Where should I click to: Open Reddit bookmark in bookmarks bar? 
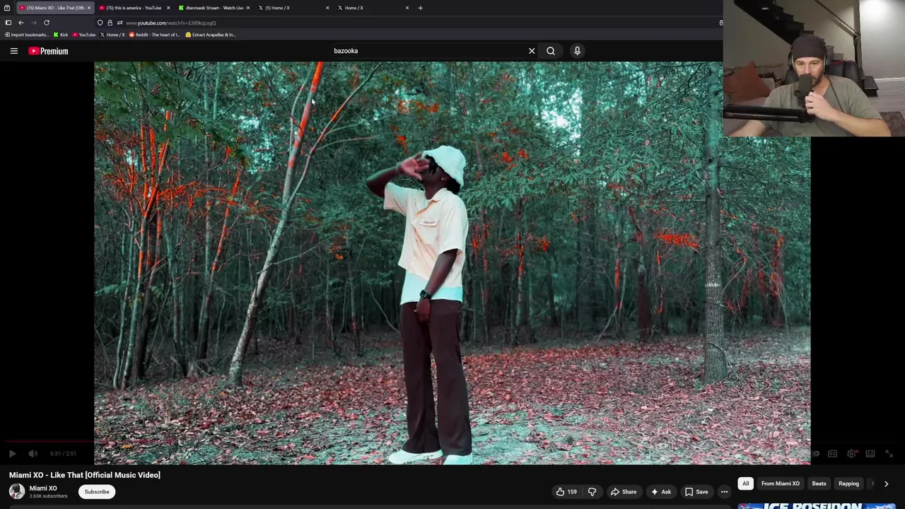[x=155, y=35]
